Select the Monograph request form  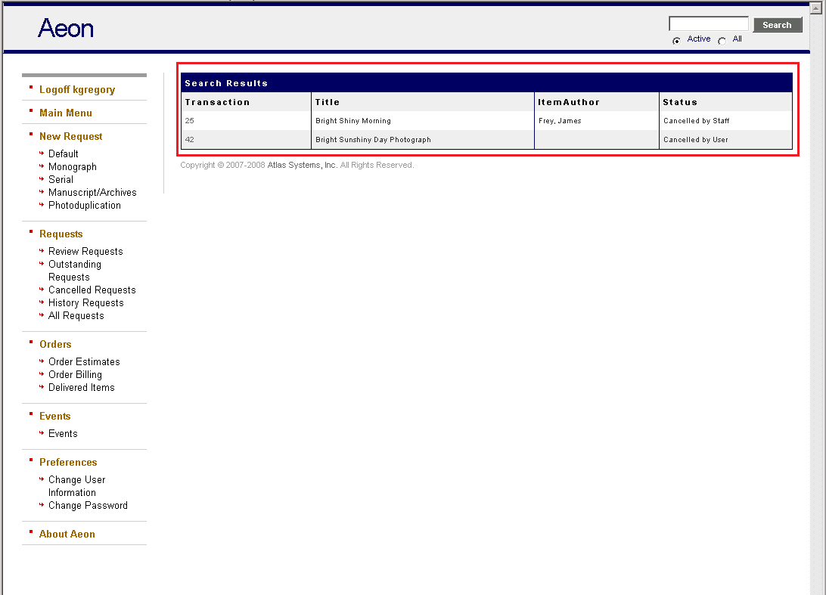point(71,166)
